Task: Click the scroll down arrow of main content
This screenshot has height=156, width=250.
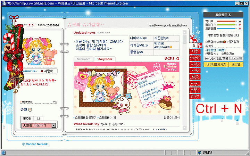Action: [x=184, y=128]
